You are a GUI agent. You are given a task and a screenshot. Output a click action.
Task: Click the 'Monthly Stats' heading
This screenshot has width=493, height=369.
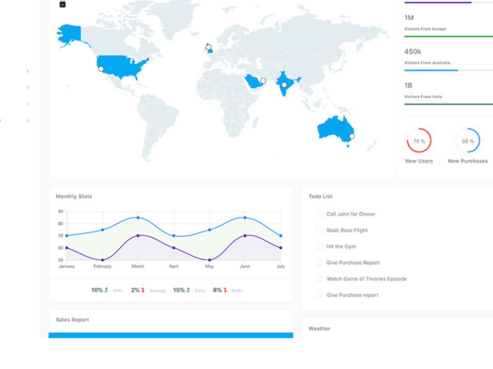point(74,196)
